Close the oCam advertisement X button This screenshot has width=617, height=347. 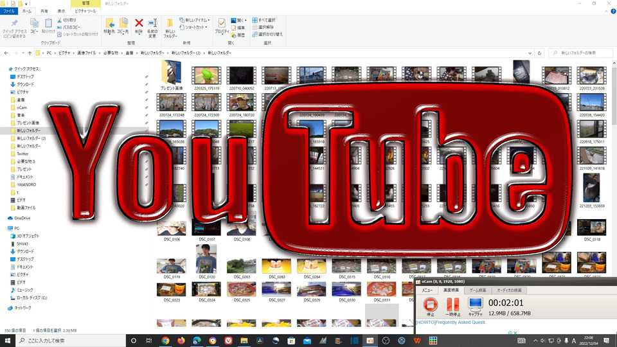pyautogui.click(x=515, y=333)
